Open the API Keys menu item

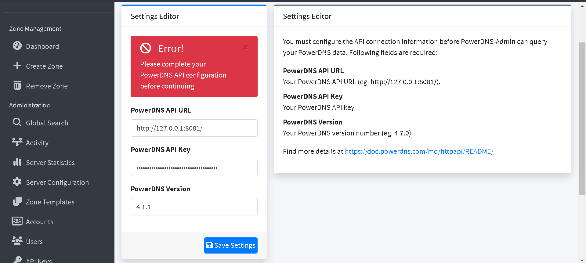point(39,260)
